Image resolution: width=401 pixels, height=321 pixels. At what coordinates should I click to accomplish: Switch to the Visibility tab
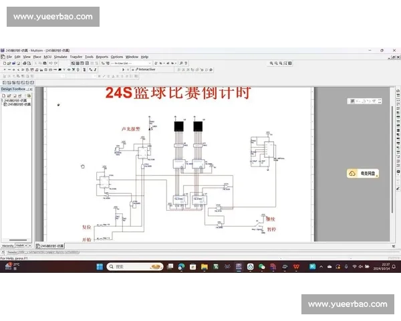pos(20,245)
